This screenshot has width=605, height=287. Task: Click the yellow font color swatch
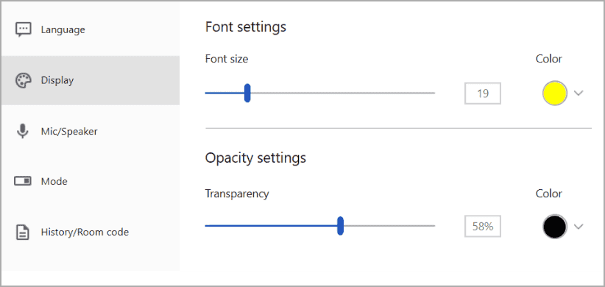[555, 93]
